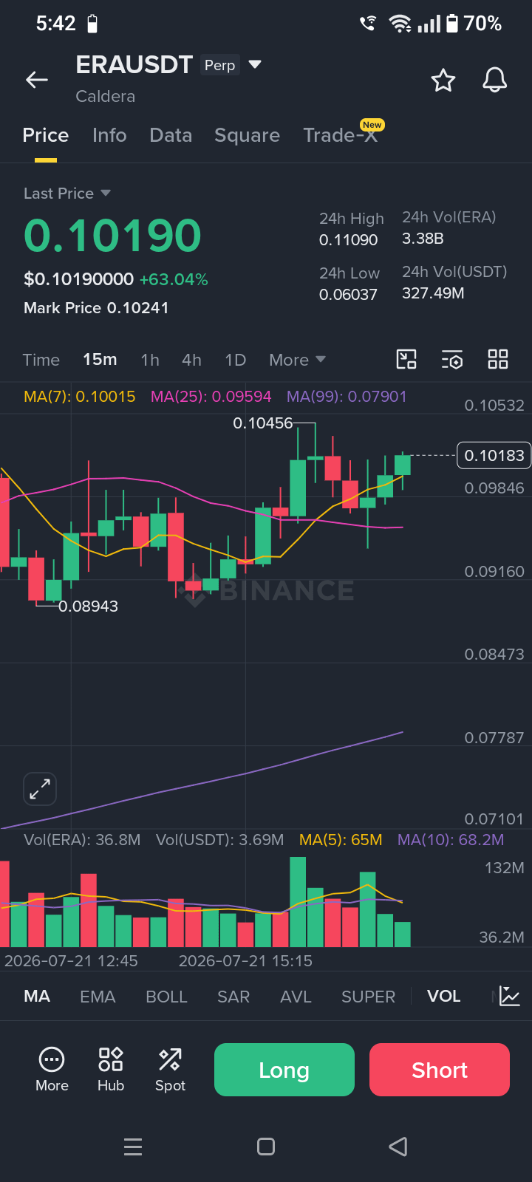532x1182 pixels.
Task: Enable the SUPER indicator
Action: (368, 997)
